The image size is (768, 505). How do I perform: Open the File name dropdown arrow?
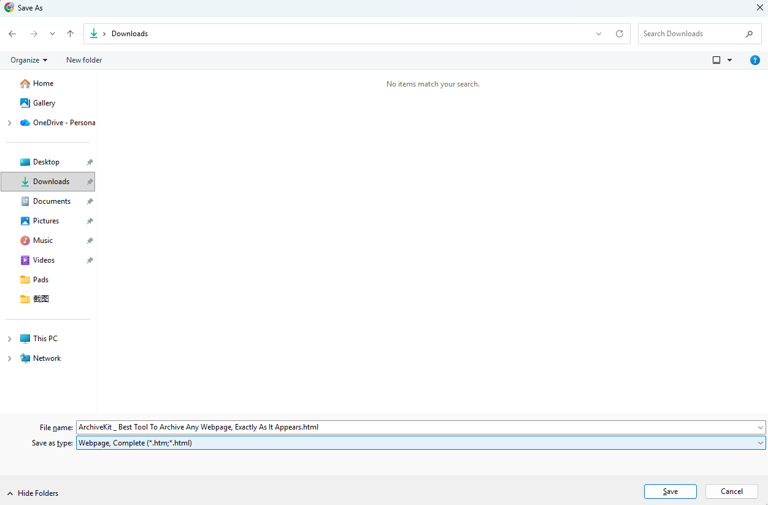tap(761, 427)
